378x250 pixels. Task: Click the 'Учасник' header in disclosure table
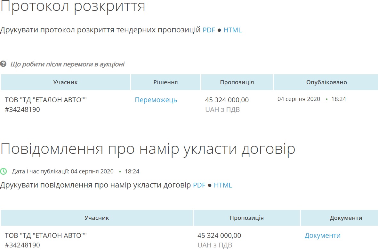click(x=65, y=82)
